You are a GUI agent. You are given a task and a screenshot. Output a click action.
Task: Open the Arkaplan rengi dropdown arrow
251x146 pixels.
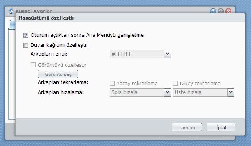pos(167,54)
